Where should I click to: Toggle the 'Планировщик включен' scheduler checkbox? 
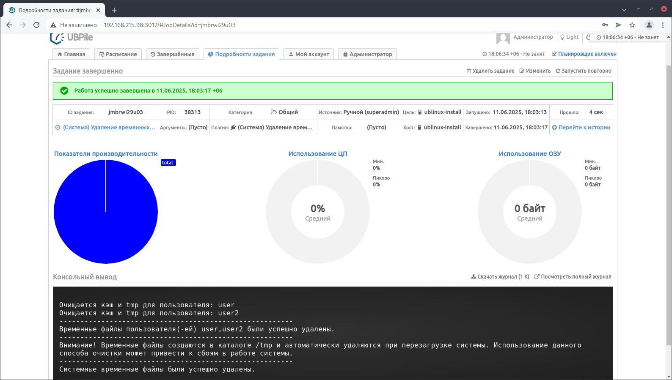pyautogui.click(x=554, y=54)
